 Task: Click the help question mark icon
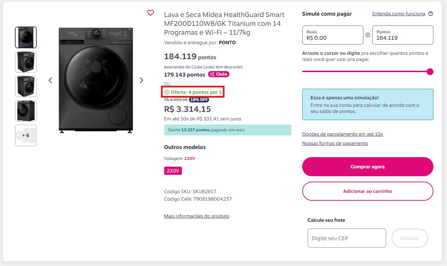[431, 14]
